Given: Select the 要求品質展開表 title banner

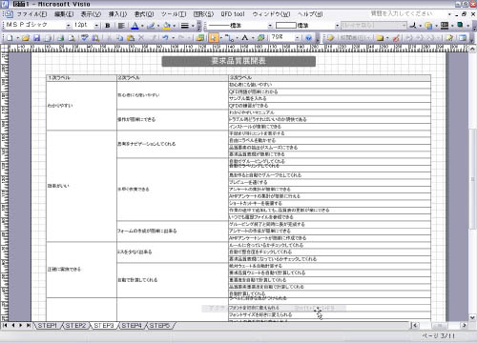Looking at the screenshot, I should click(238, 61).
